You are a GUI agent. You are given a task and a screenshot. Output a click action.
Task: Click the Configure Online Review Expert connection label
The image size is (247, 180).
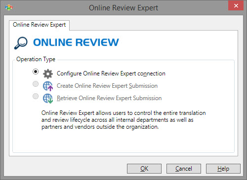click(x=111, y=73)
